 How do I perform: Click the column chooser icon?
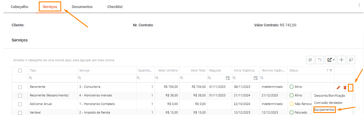click(x=351, y=60)
